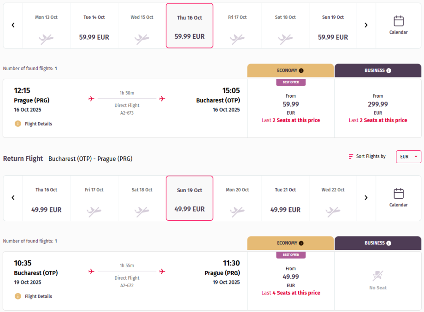Click the info icon on outbound Economy header

point(301,71)
